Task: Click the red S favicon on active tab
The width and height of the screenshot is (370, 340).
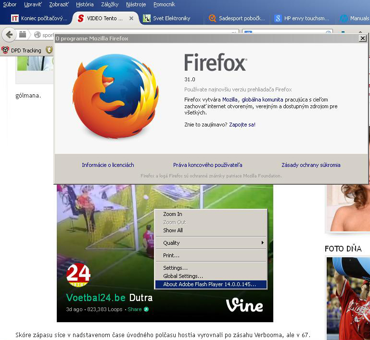Action: point(81,18)
